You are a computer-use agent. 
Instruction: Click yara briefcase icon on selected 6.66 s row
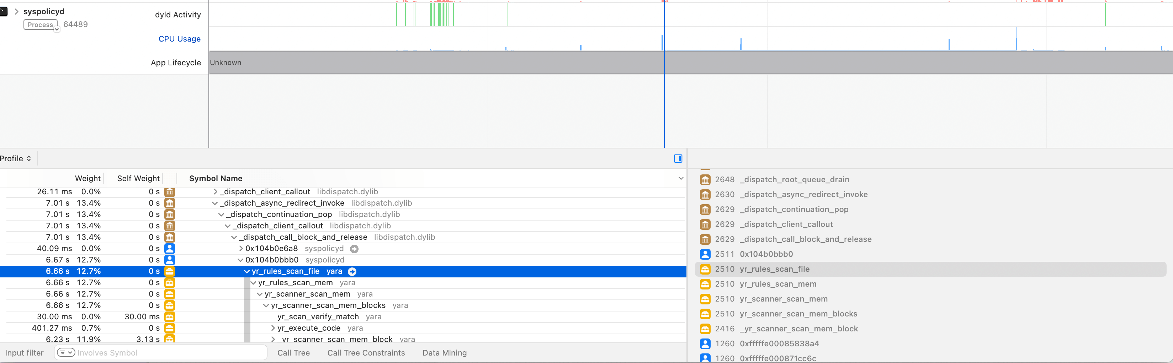[169, 271]
